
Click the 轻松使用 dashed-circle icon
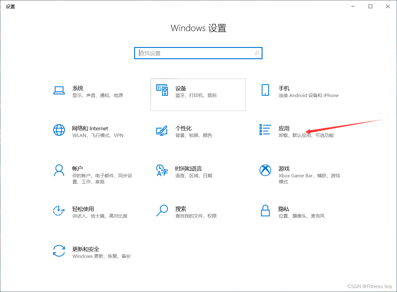(59, 211)
